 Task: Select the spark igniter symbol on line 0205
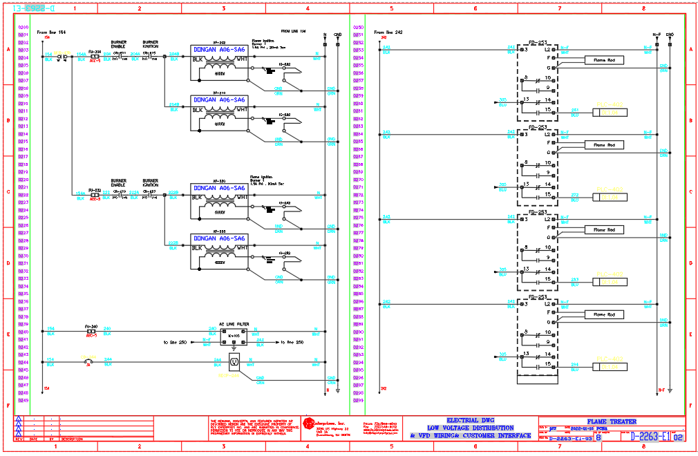[x=269, y=70]
